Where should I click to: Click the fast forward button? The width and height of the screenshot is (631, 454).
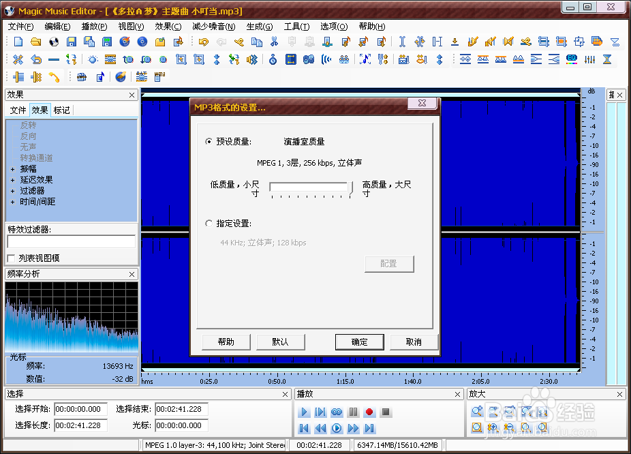(x=353, y=428)
